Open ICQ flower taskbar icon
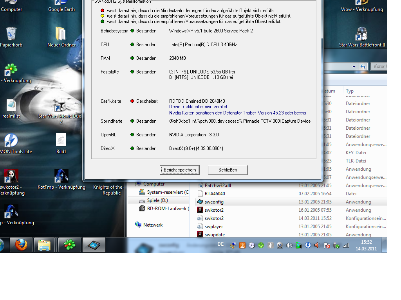This screenshot has width=401, height=300. [70, 245]
